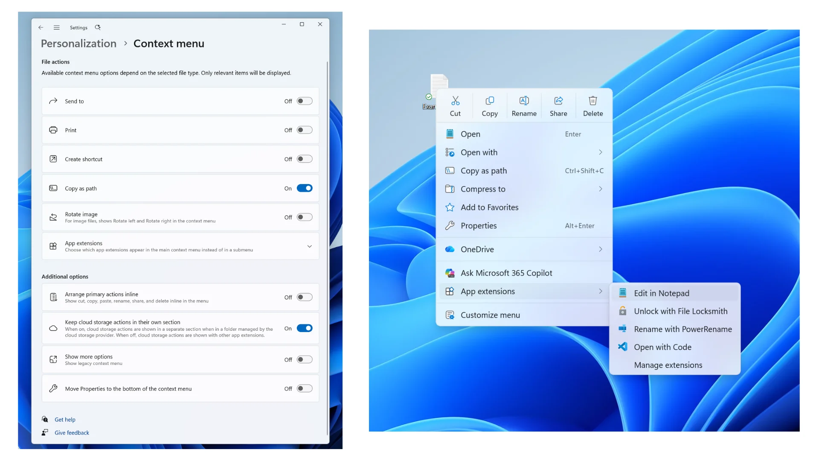Click the Delete trash icon in context menu
Screen dimensions: 819x461
593,101
